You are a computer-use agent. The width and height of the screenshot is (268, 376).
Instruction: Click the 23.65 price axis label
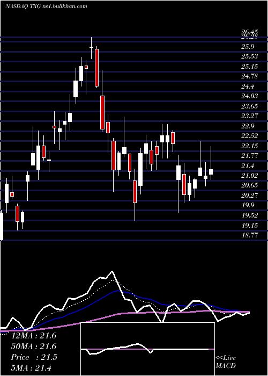(x=250, y=106)
